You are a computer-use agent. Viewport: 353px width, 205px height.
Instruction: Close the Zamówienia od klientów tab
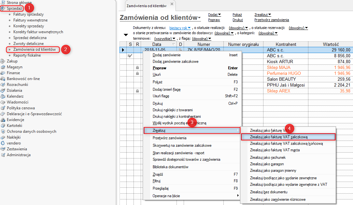[x=172, y=4]
